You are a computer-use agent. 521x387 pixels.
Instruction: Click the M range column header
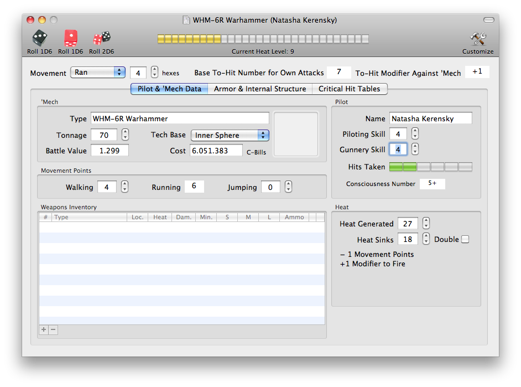click(248, 217)
